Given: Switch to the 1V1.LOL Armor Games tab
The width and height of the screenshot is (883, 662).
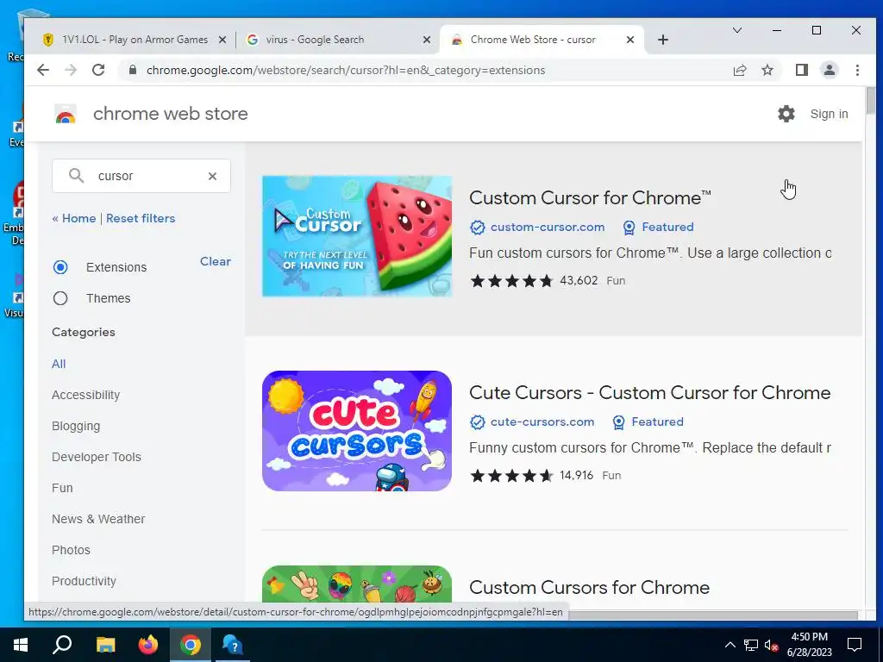Looking at the screenshot, I should 134,40.
